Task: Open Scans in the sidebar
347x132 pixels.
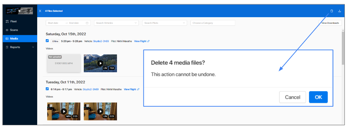Action: (14, 30)
